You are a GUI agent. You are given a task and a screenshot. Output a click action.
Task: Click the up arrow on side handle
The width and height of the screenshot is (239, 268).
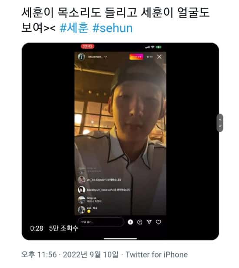click(220, 120)
